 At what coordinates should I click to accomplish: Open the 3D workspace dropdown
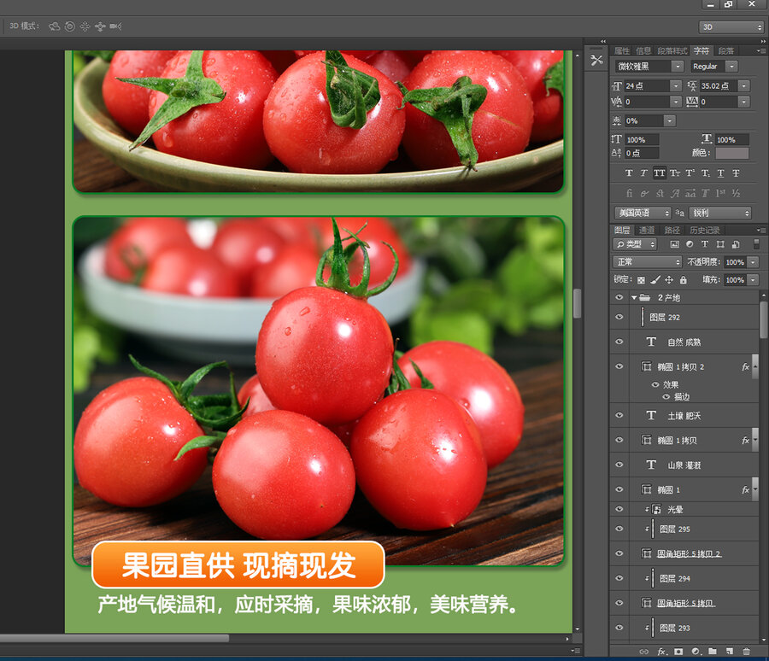click(x=731, y=27)
